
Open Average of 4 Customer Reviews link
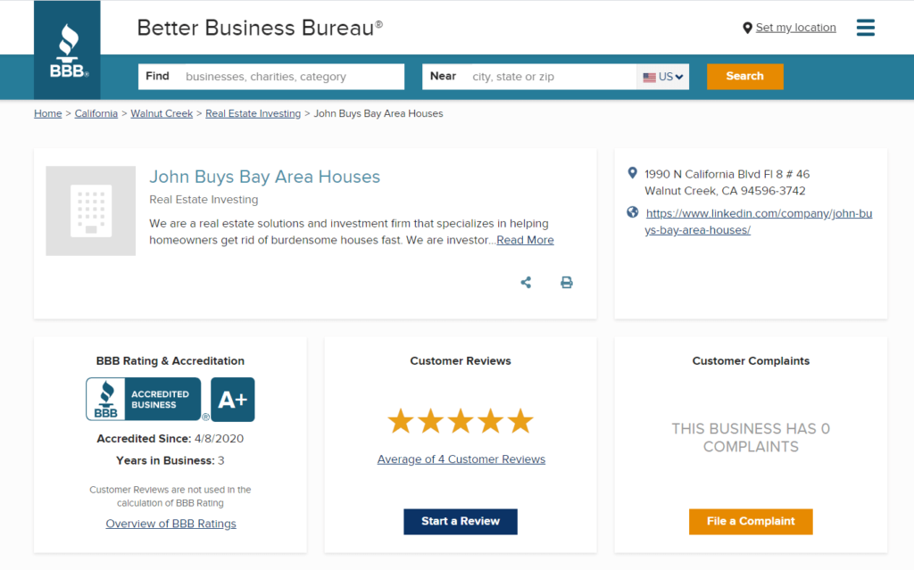pyautogui.click(x=461, y=459)
